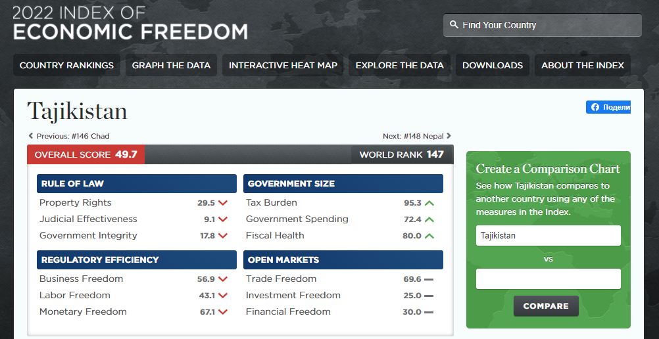This screenshot has width=659, height=339.
Task: Click the Rule of Law header
Action: tap(137, 184)
